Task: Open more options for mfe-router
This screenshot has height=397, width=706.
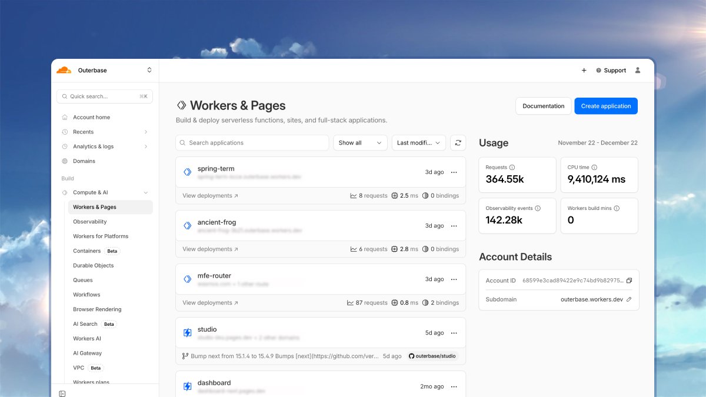Action: [x=454, y=279]
